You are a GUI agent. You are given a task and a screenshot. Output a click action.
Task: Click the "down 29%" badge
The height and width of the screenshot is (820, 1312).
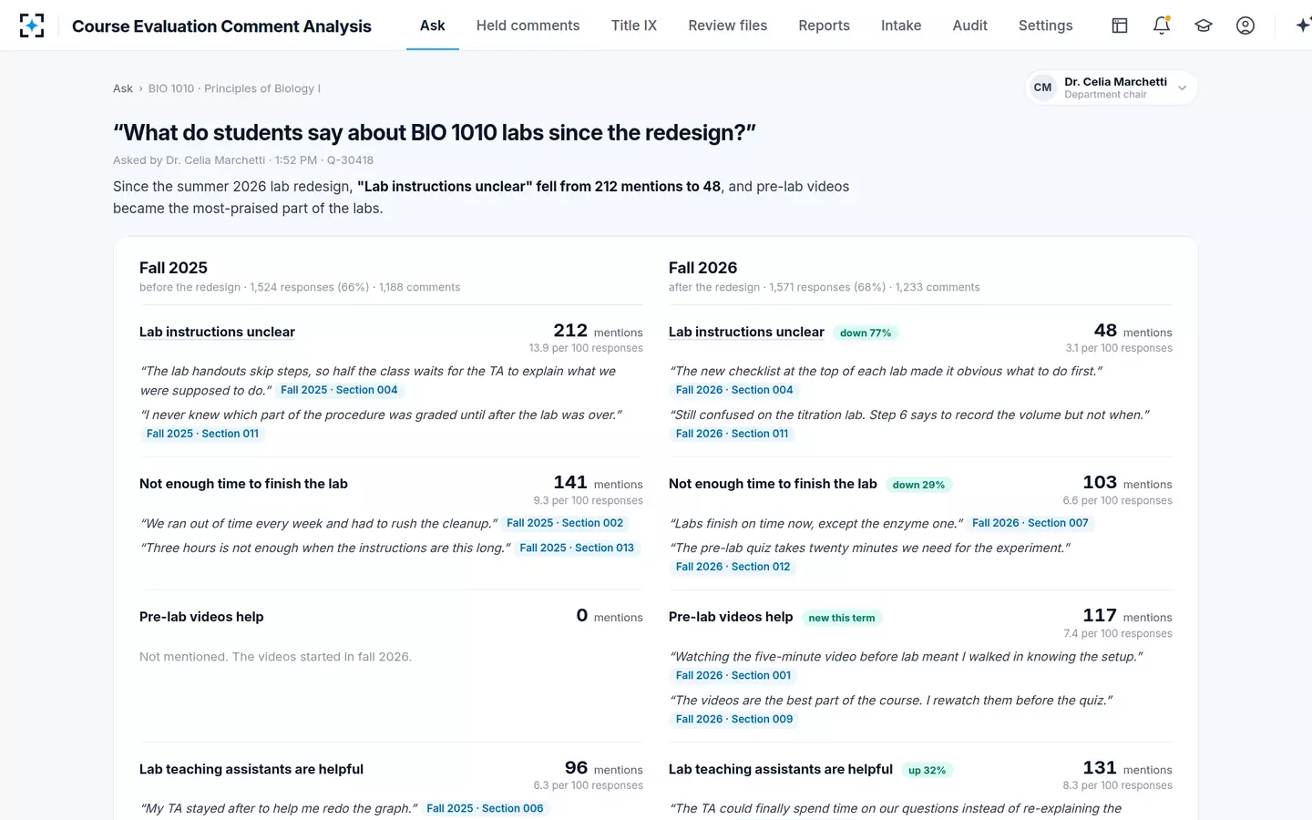(918, 485)
